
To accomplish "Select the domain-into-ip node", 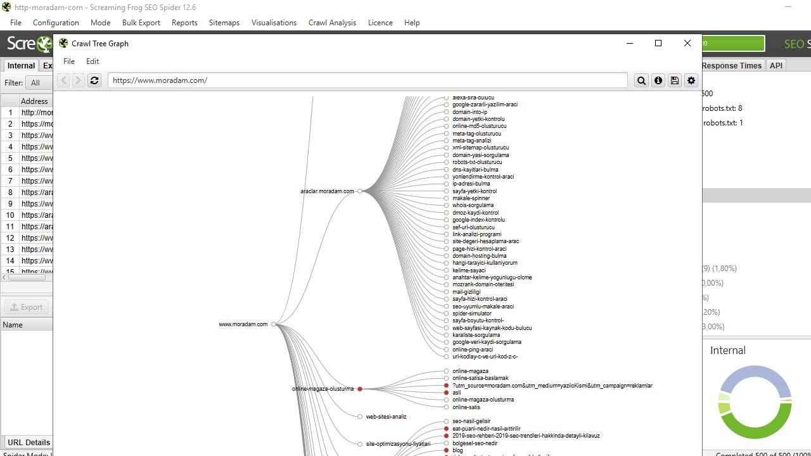I will pos(447,112).
